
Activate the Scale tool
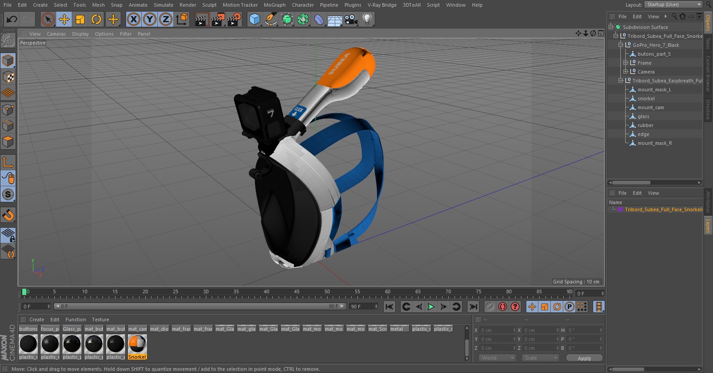(x=80, y=19)
